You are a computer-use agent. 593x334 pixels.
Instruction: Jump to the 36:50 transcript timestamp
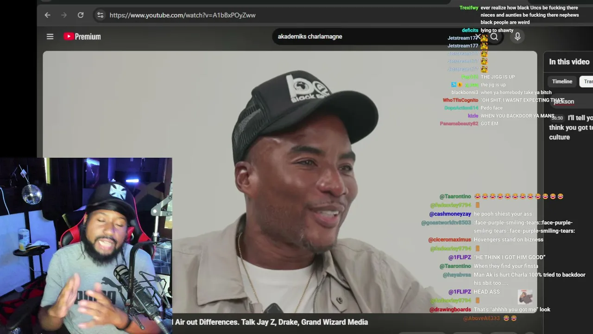click(x=557, y=118)
